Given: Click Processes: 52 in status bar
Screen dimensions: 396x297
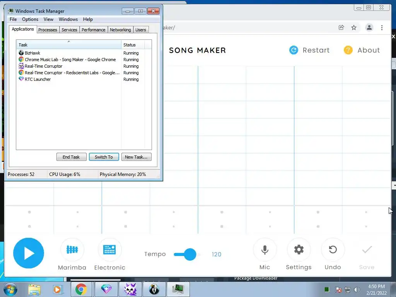Looking at the screenshot, I should (21, 174).
